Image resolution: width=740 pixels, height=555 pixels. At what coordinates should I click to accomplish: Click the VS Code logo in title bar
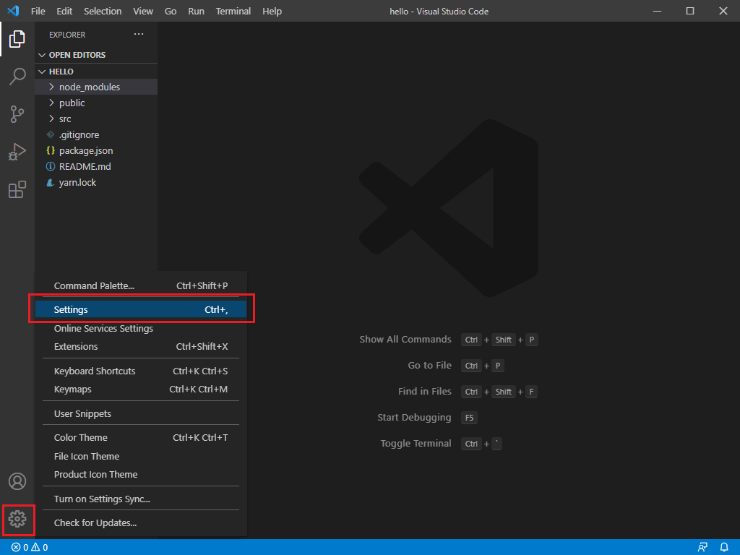(x=13, y=11)
